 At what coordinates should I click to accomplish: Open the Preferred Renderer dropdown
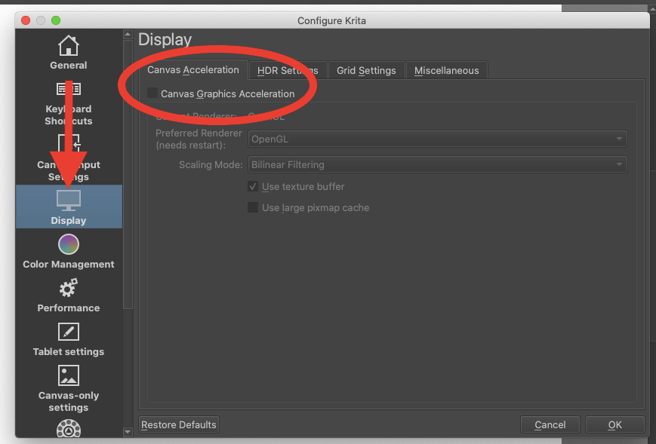(x=437, y=139)
